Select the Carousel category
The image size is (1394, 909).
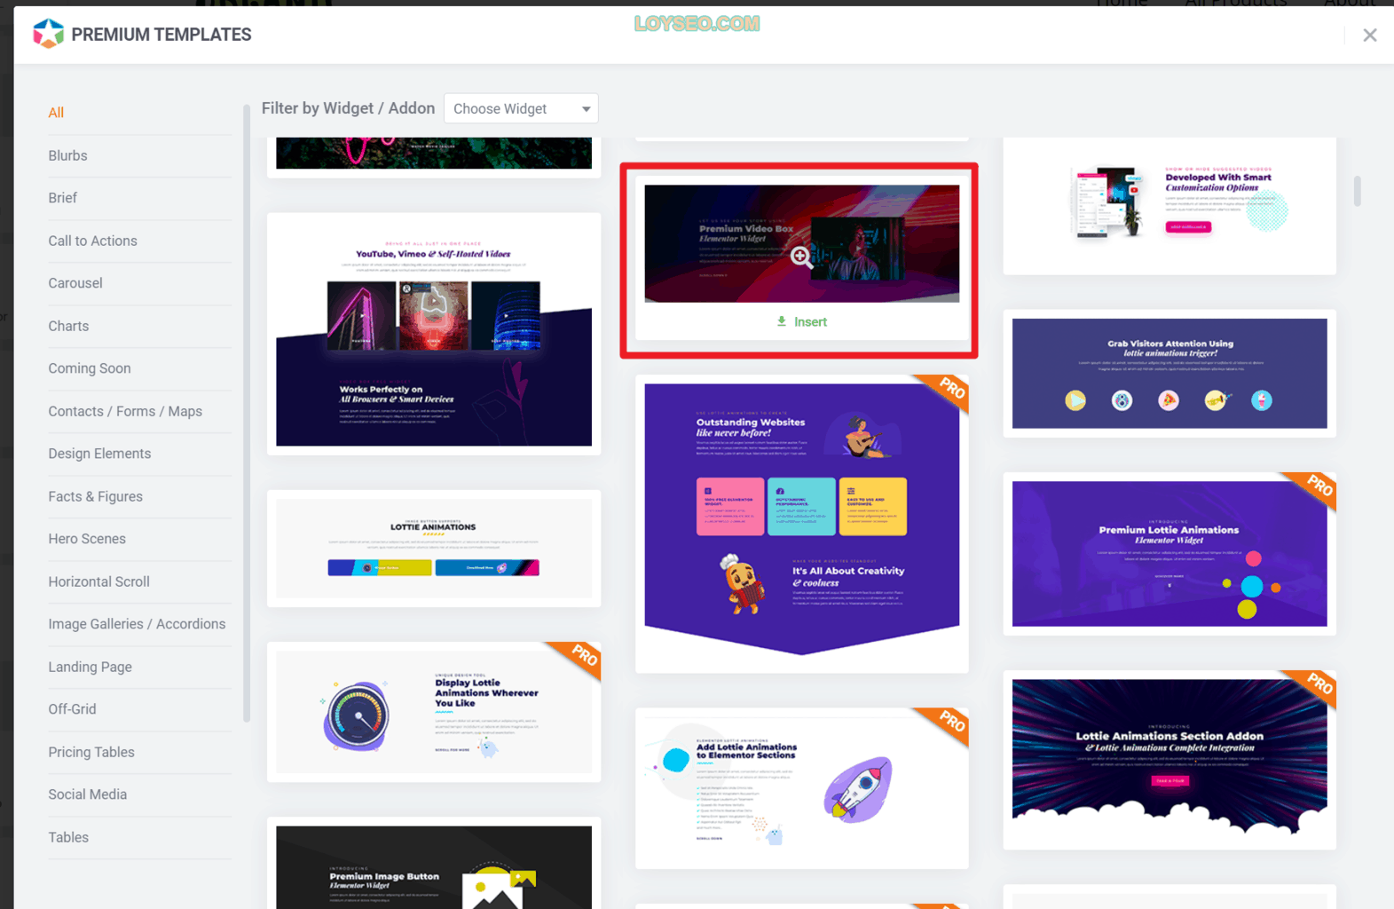(x=75, y=283)
